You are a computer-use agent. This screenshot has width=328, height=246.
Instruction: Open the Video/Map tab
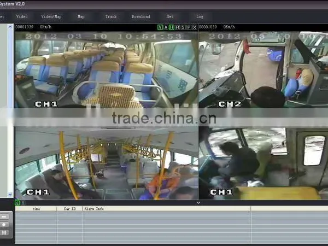51,16
